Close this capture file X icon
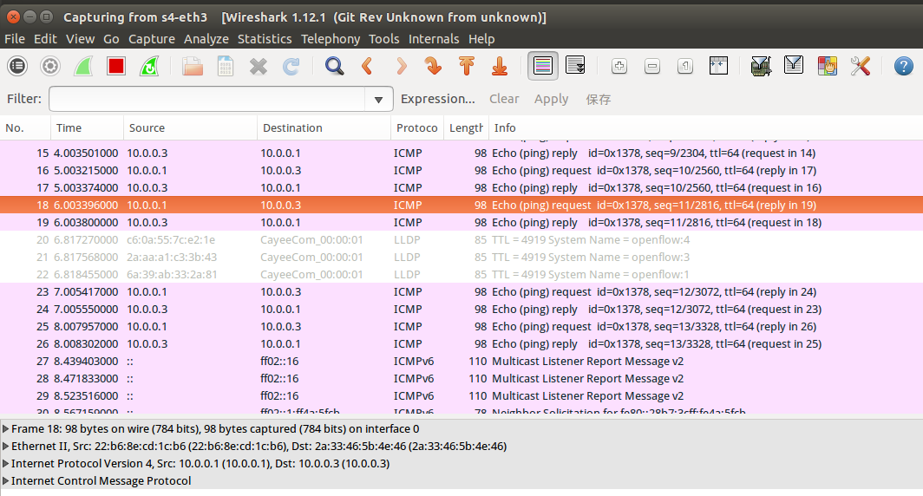The height and width of the screenshot is (496, 923). 258,66
